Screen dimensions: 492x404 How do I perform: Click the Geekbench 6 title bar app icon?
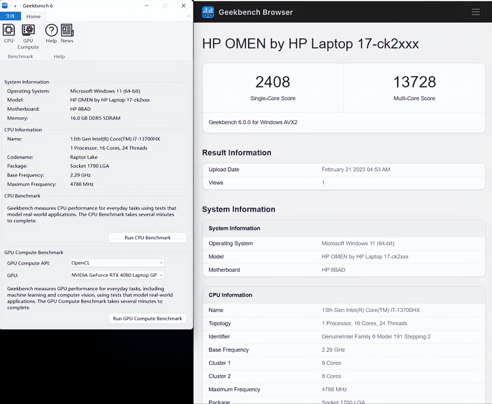pos(5,5)
